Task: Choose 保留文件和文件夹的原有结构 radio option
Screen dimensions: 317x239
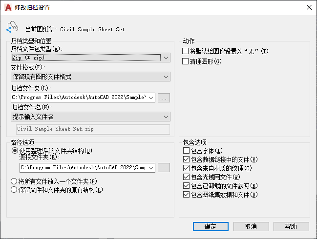Action: click(x=15, y=189)
